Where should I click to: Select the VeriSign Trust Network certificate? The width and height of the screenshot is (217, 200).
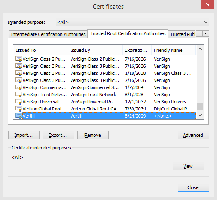click(105, 95)
